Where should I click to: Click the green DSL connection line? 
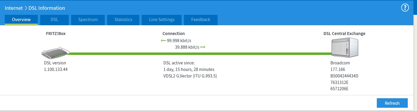pyautogui.click(x=200, y=54)
